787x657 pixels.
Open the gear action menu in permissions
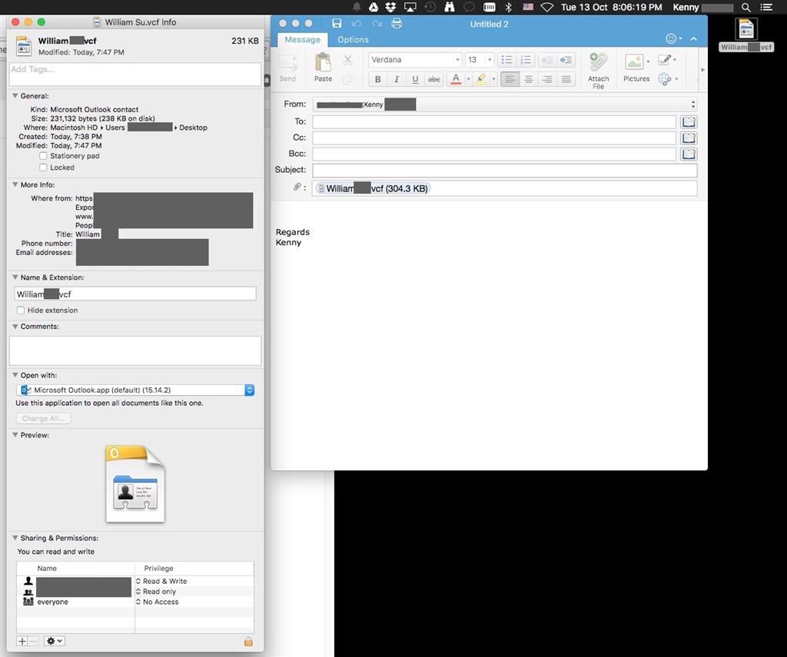tap(54, 641)
